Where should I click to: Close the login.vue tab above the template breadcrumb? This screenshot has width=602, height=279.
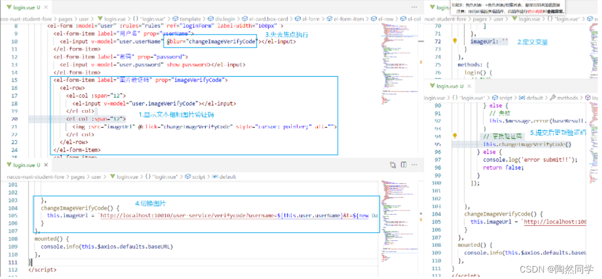46,7
